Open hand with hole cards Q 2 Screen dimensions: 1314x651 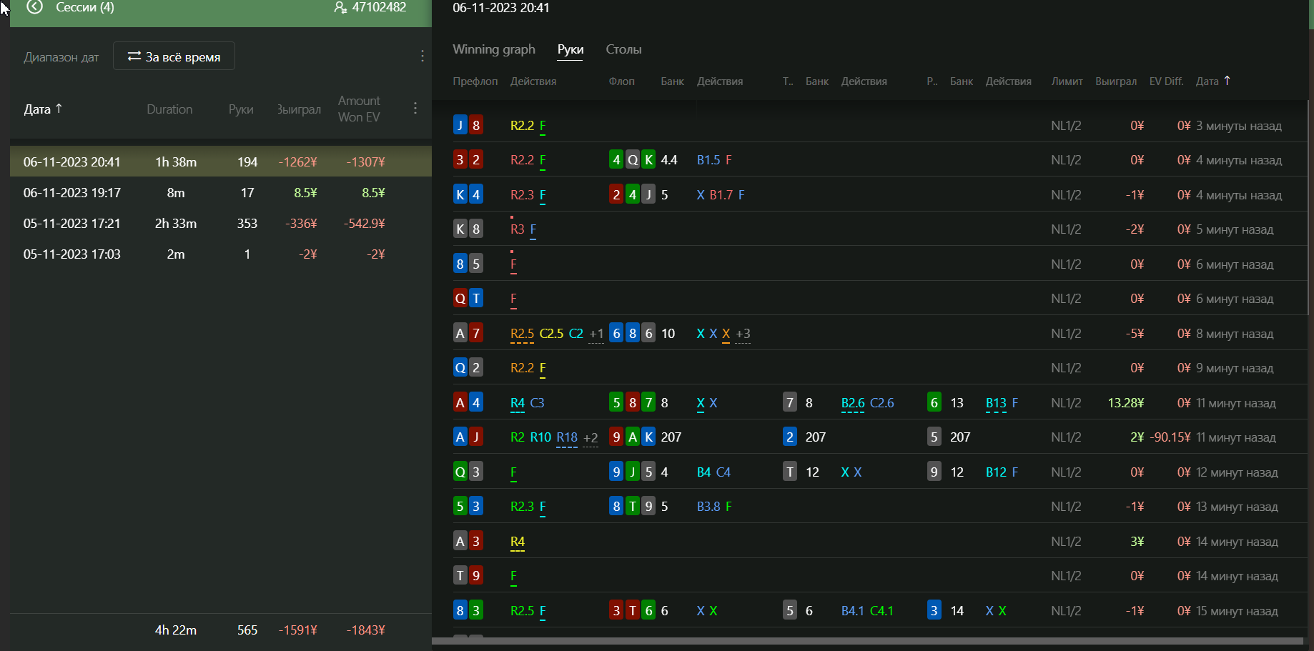point(879,368)
